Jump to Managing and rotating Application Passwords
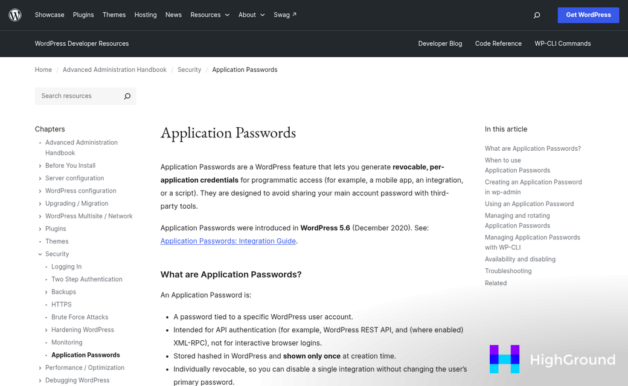Image resolution: width=628 pixels, height=386 pixels. [517, 220]
